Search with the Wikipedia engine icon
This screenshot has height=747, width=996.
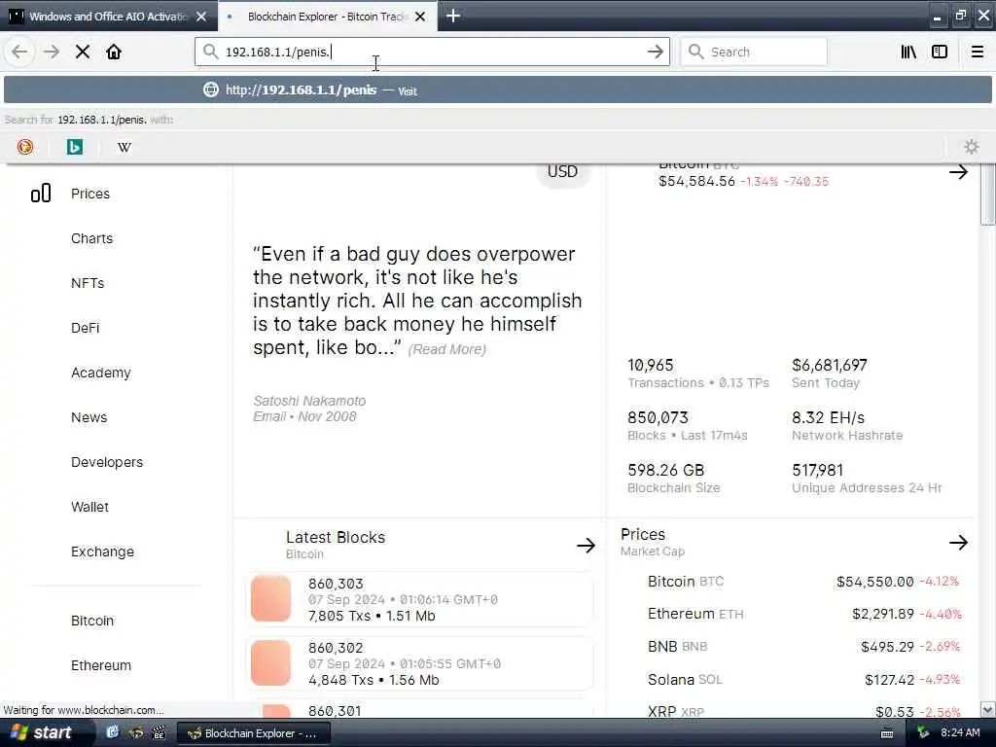tap(124, 147)
